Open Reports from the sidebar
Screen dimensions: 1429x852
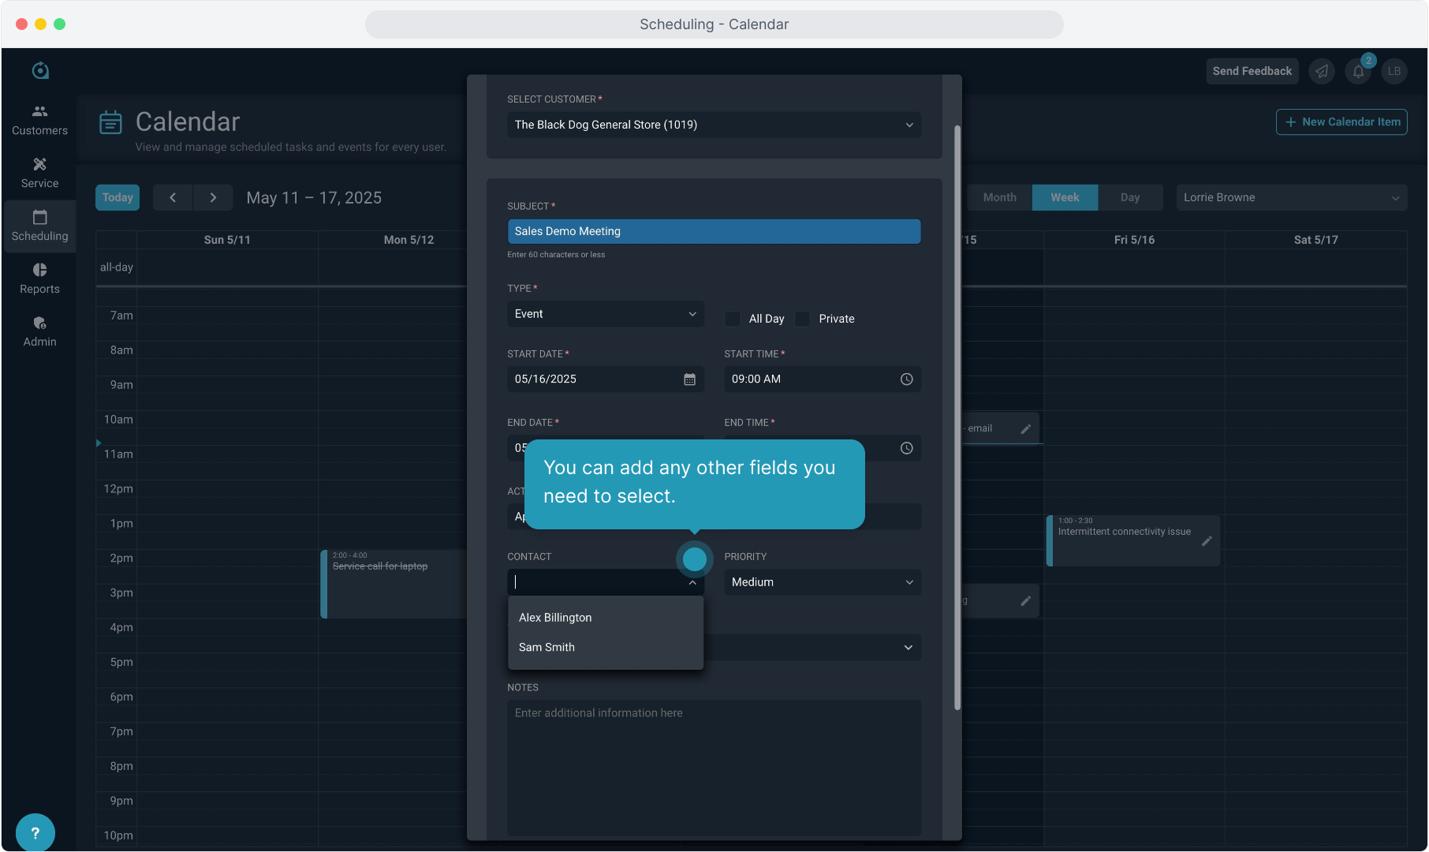39,278
